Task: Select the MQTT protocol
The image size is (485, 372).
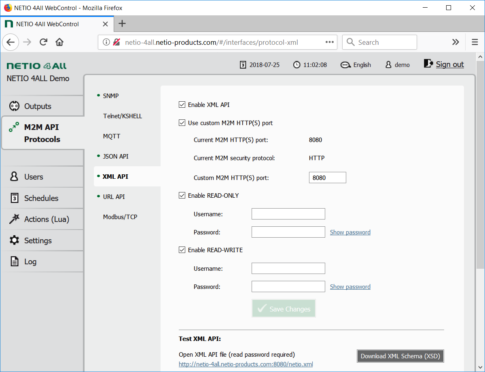Action: pos(112,136)
